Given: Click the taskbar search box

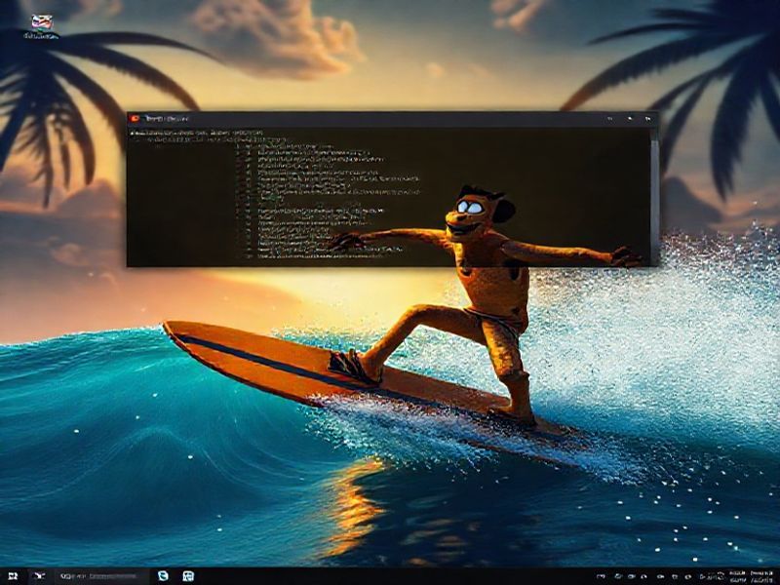Looking at the screenshot, I should pos(101,576).
